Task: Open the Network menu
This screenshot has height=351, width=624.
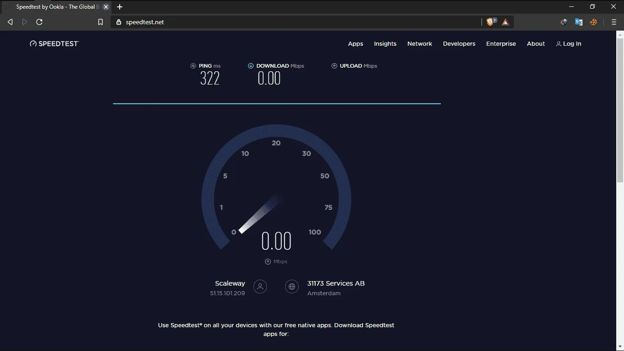Action: point(420,44)
